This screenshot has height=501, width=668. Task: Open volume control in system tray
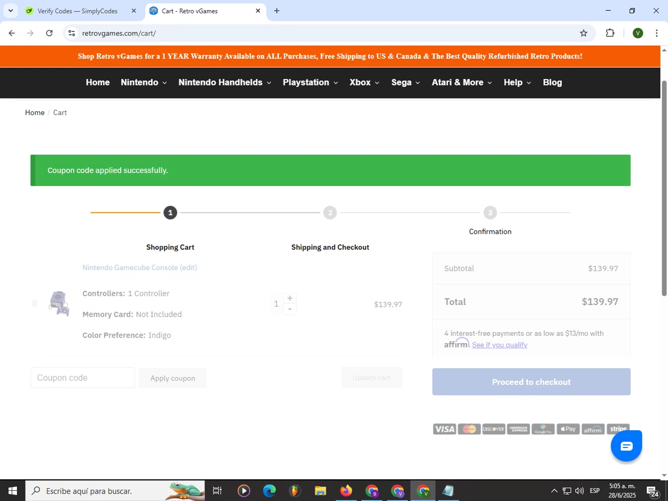coord(579,491)
